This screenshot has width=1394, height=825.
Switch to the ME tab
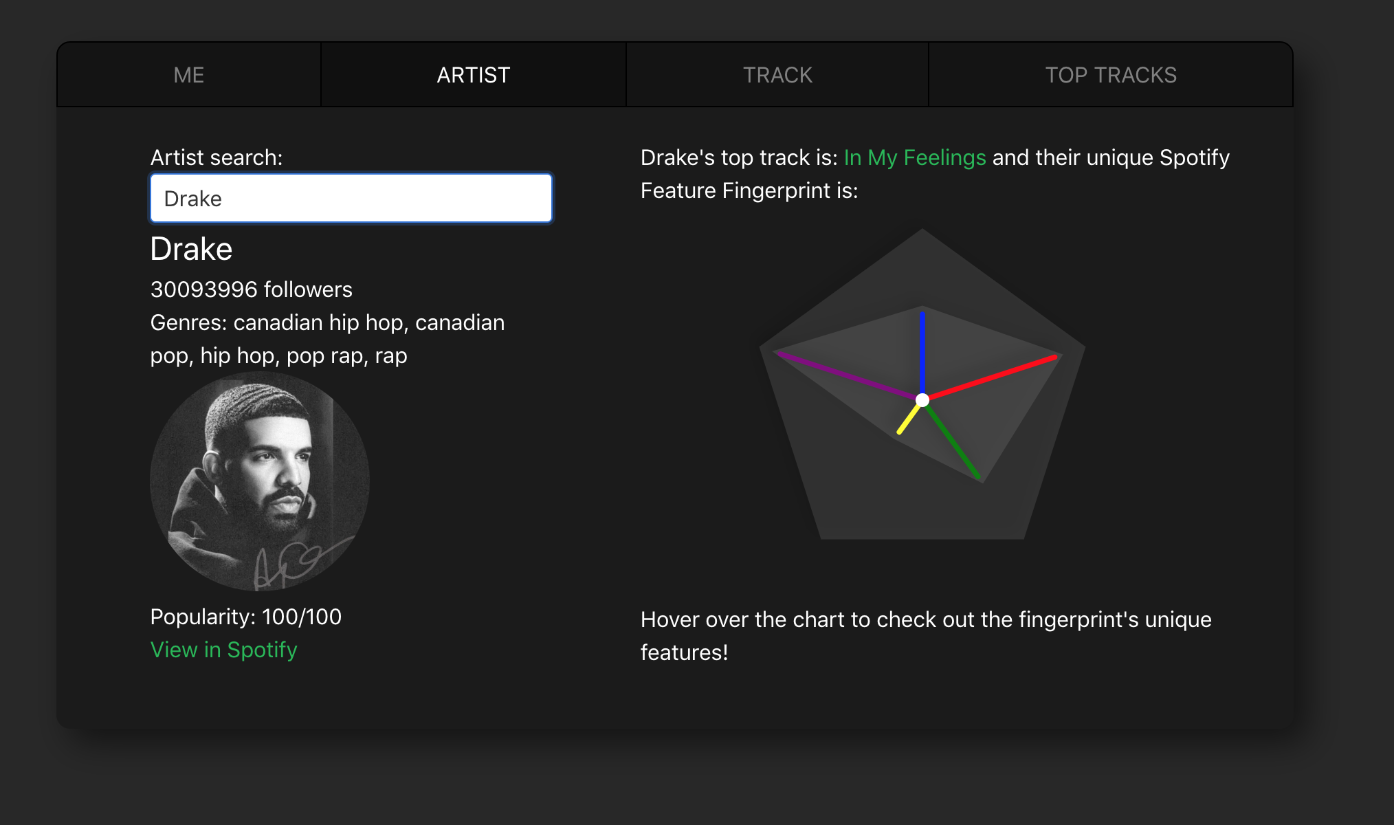click(x=189, y=75)
